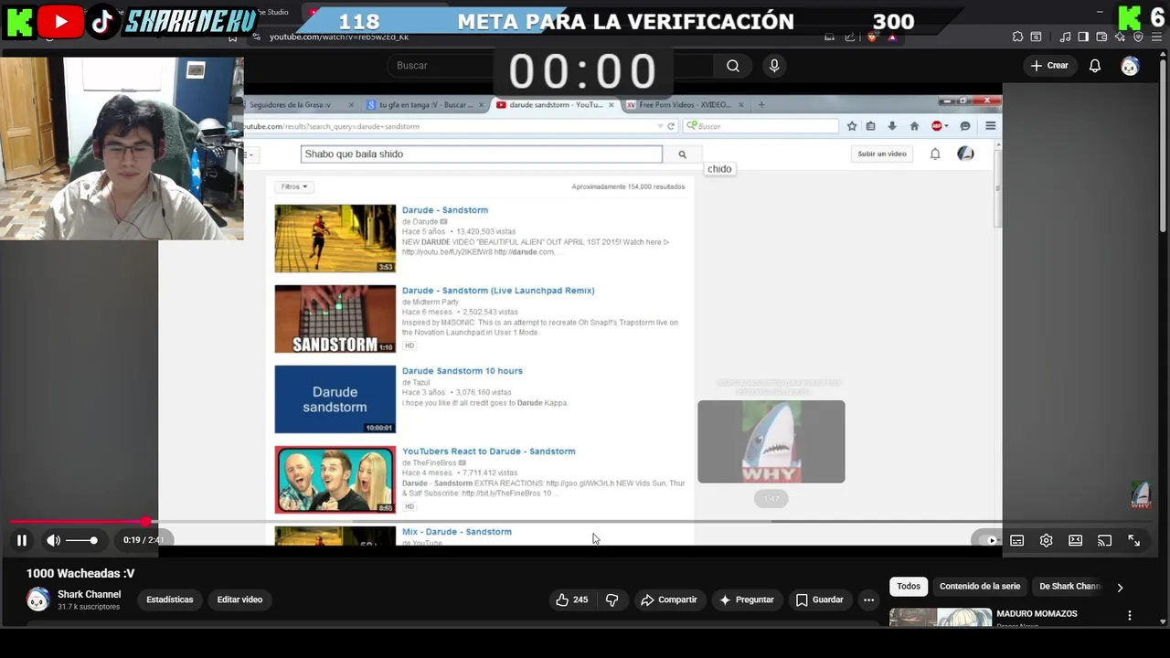The height and width of the screenshot is (658, 1170).
Task: Switch to theater mode
Action: click(1075, 540)
